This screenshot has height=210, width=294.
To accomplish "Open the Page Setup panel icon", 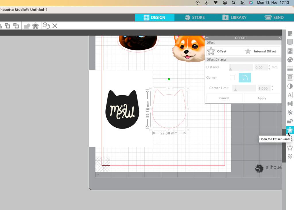I will pyautogui.click(x=290, y=34).
